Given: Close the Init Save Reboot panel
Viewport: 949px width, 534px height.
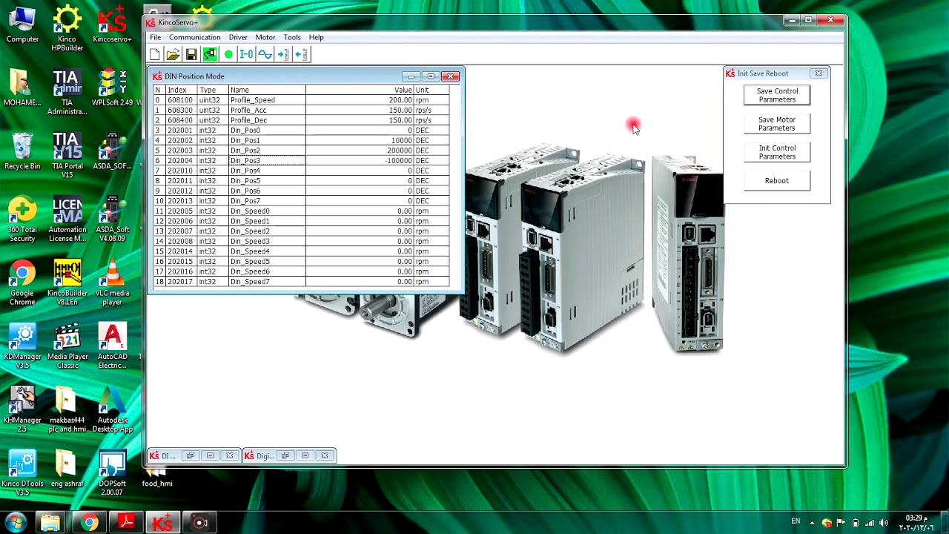Looking at the screenshot, I should pos(819,73).
